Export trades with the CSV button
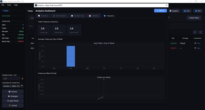 tap(187, 11)
